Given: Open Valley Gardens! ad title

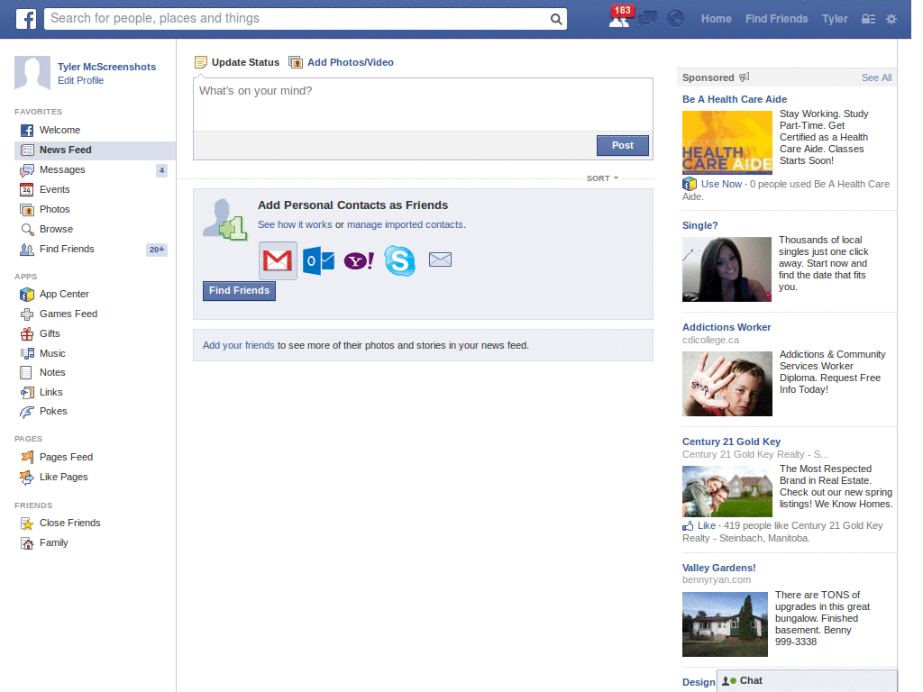Looking at the screenshot, I should pos(718,568).
